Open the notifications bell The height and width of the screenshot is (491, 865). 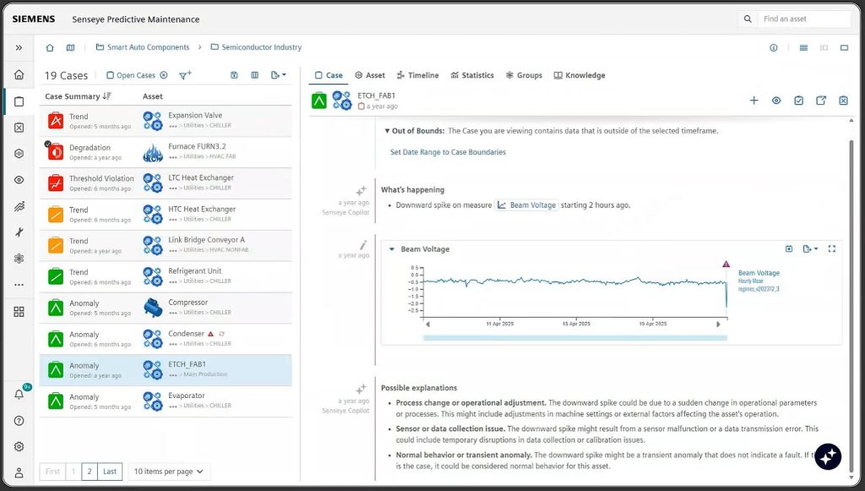19,394
